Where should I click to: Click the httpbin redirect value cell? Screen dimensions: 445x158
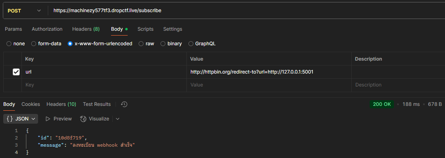click(x=269, y=72)
